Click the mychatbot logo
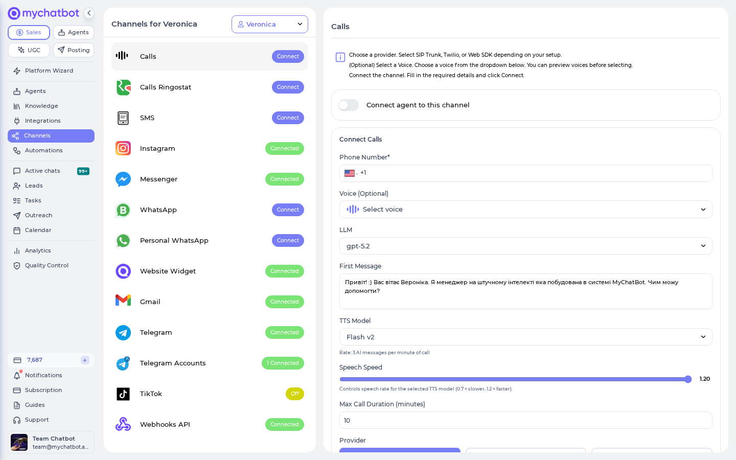Viewport: 736px width, 460px height. [43, 13]
